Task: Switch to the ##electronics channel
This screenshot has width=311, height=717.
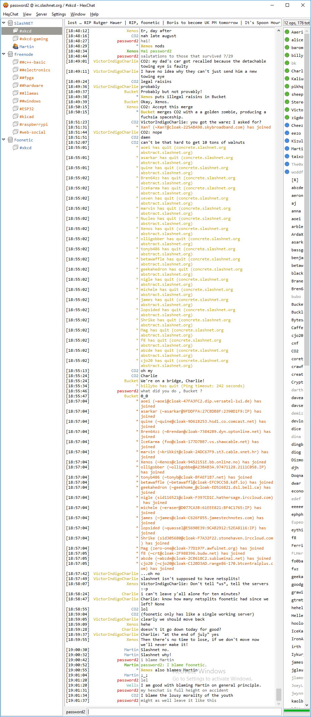Action: [x=35, y=70]
